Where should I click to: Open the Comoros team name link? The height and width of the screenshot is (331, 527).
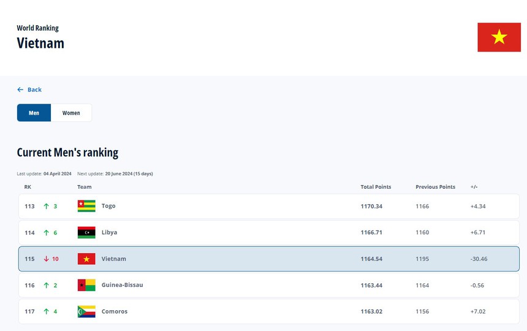115,311
